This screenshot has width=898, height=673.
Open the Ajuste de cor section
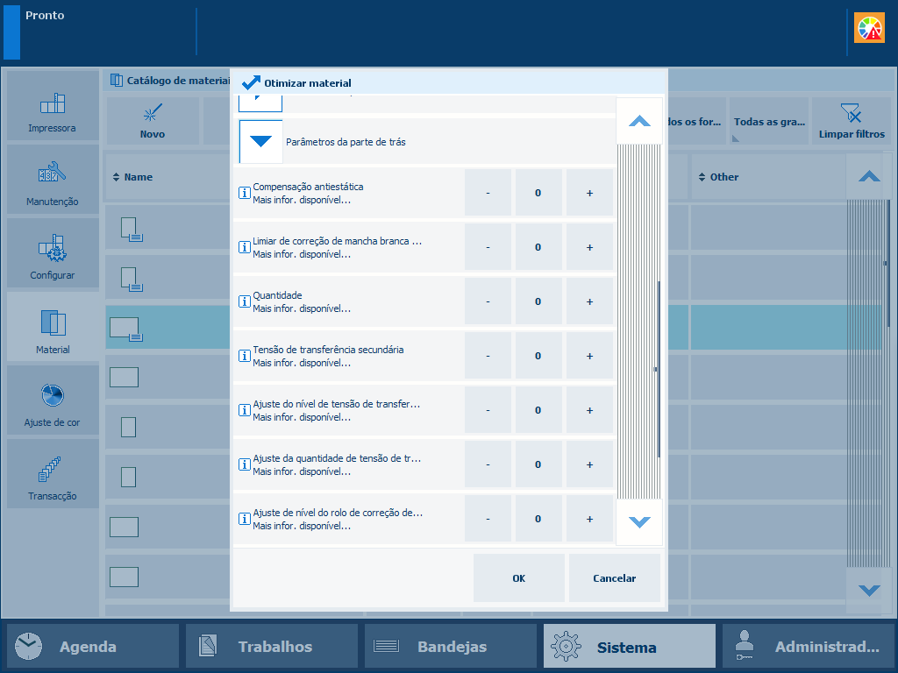53,400
